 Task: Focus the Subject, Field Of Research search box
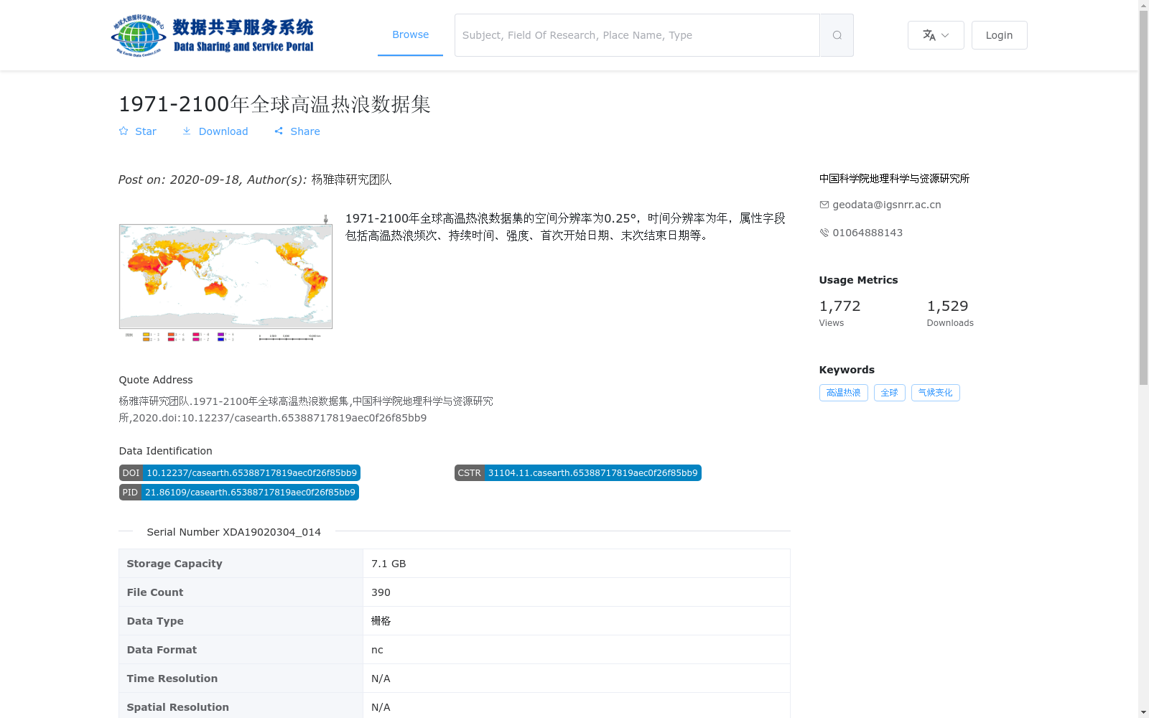click(x=637, y=35)
